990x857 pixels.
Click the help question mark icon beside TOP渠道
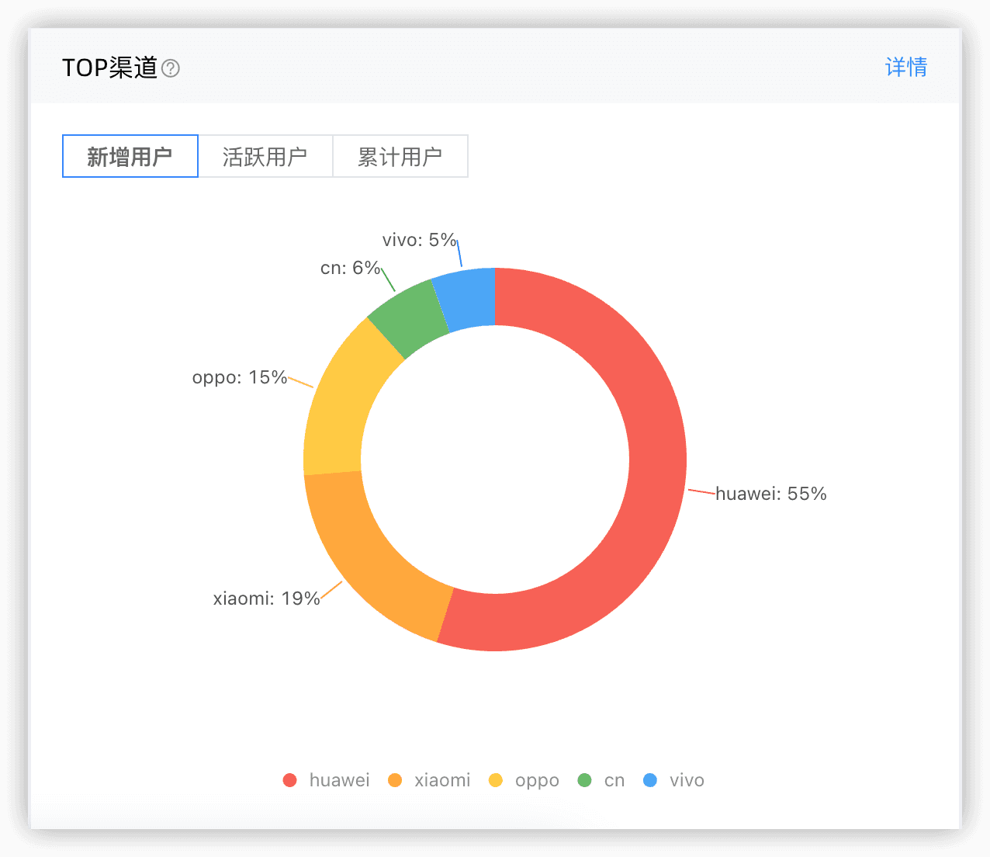point(171,68)
